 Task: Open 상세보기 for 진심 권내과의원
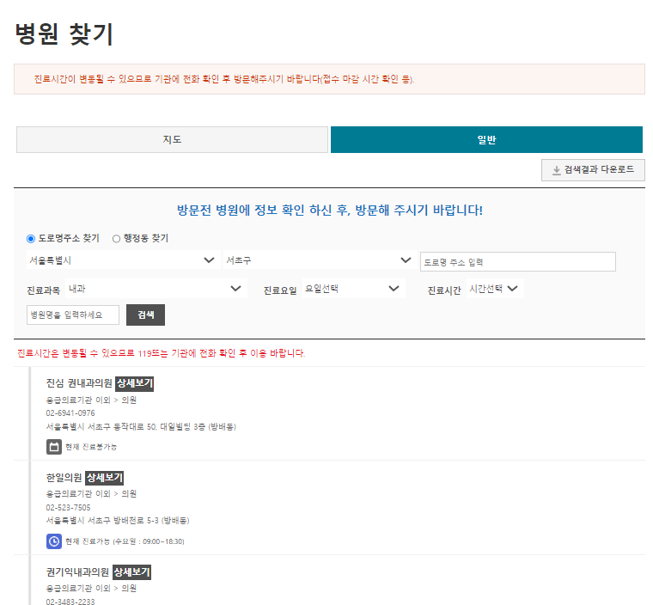coord(135,383)
